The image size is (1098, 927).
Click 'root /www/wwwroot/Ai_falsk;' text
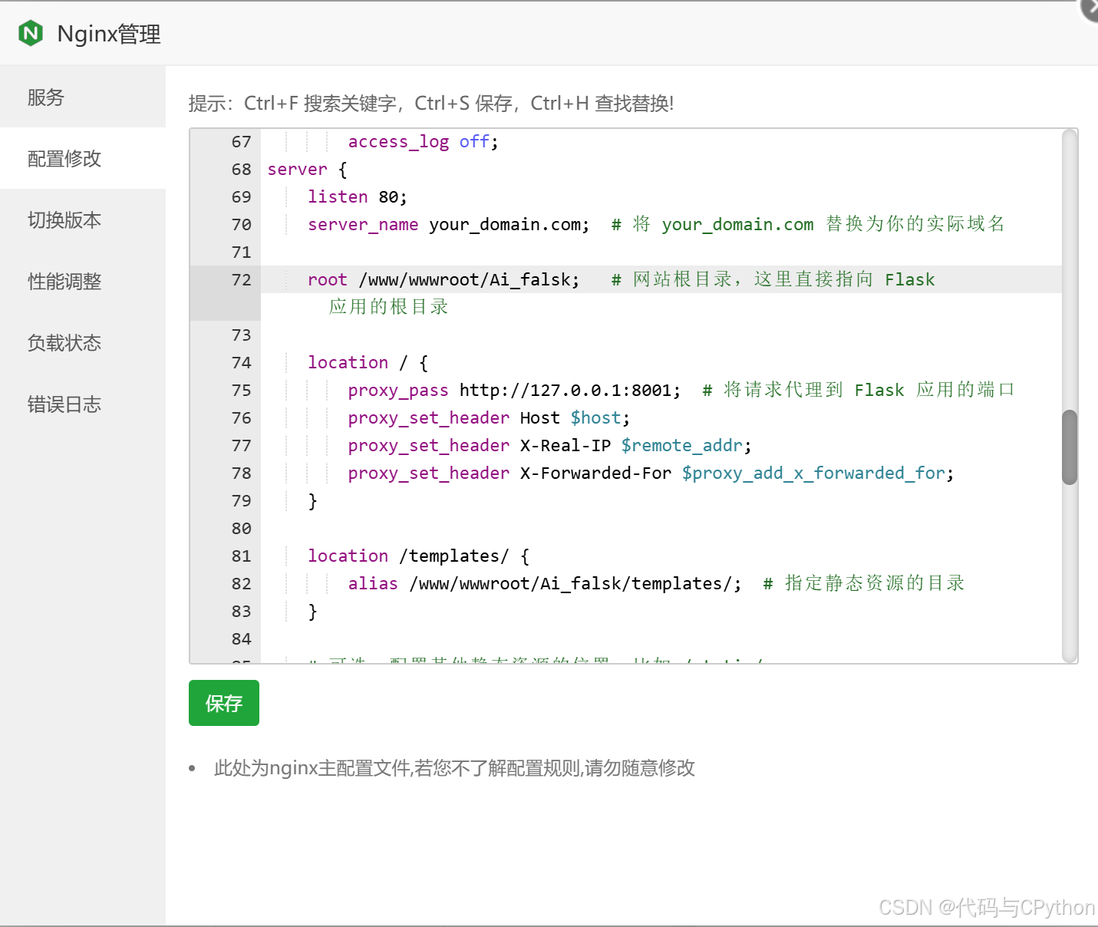coord(443,280)
